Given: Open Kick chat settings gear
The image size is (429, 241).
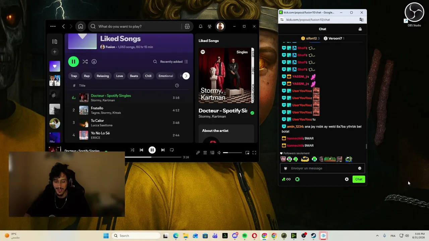Looking at the screenshot, I should pyautogui.click(x=347, y=179).
